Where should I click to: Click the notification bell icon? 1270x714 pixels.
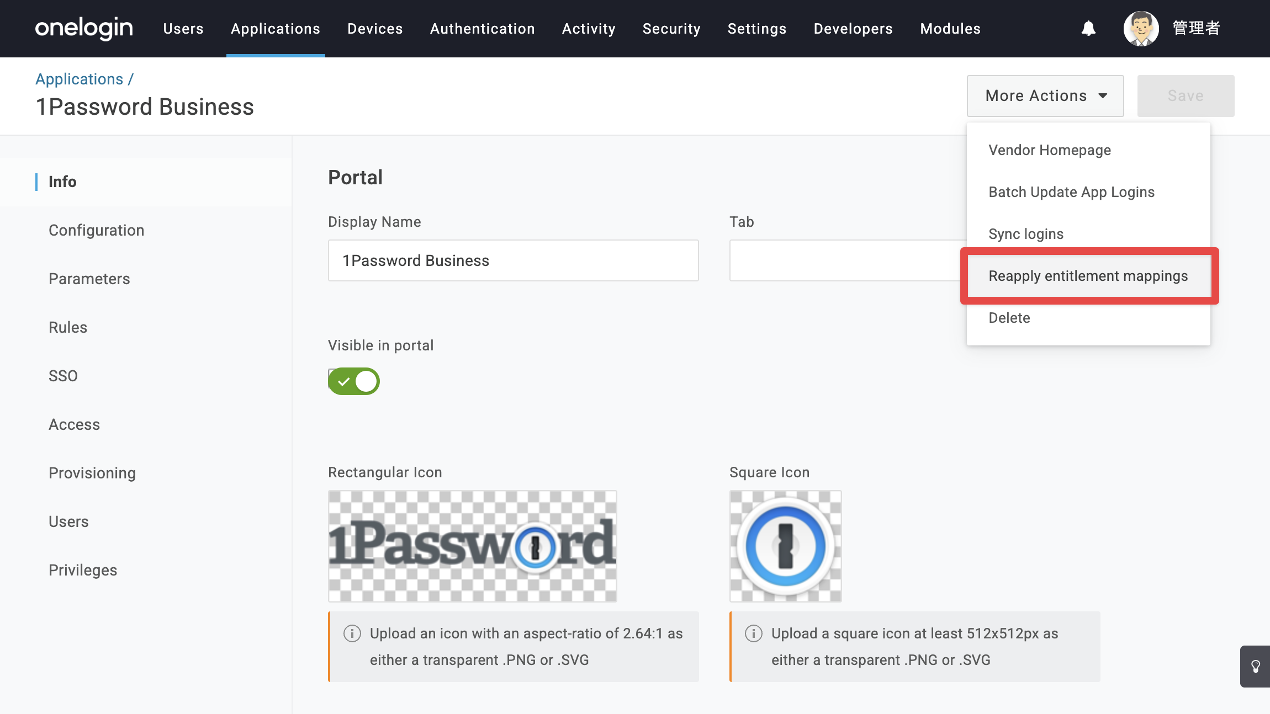1088,28
